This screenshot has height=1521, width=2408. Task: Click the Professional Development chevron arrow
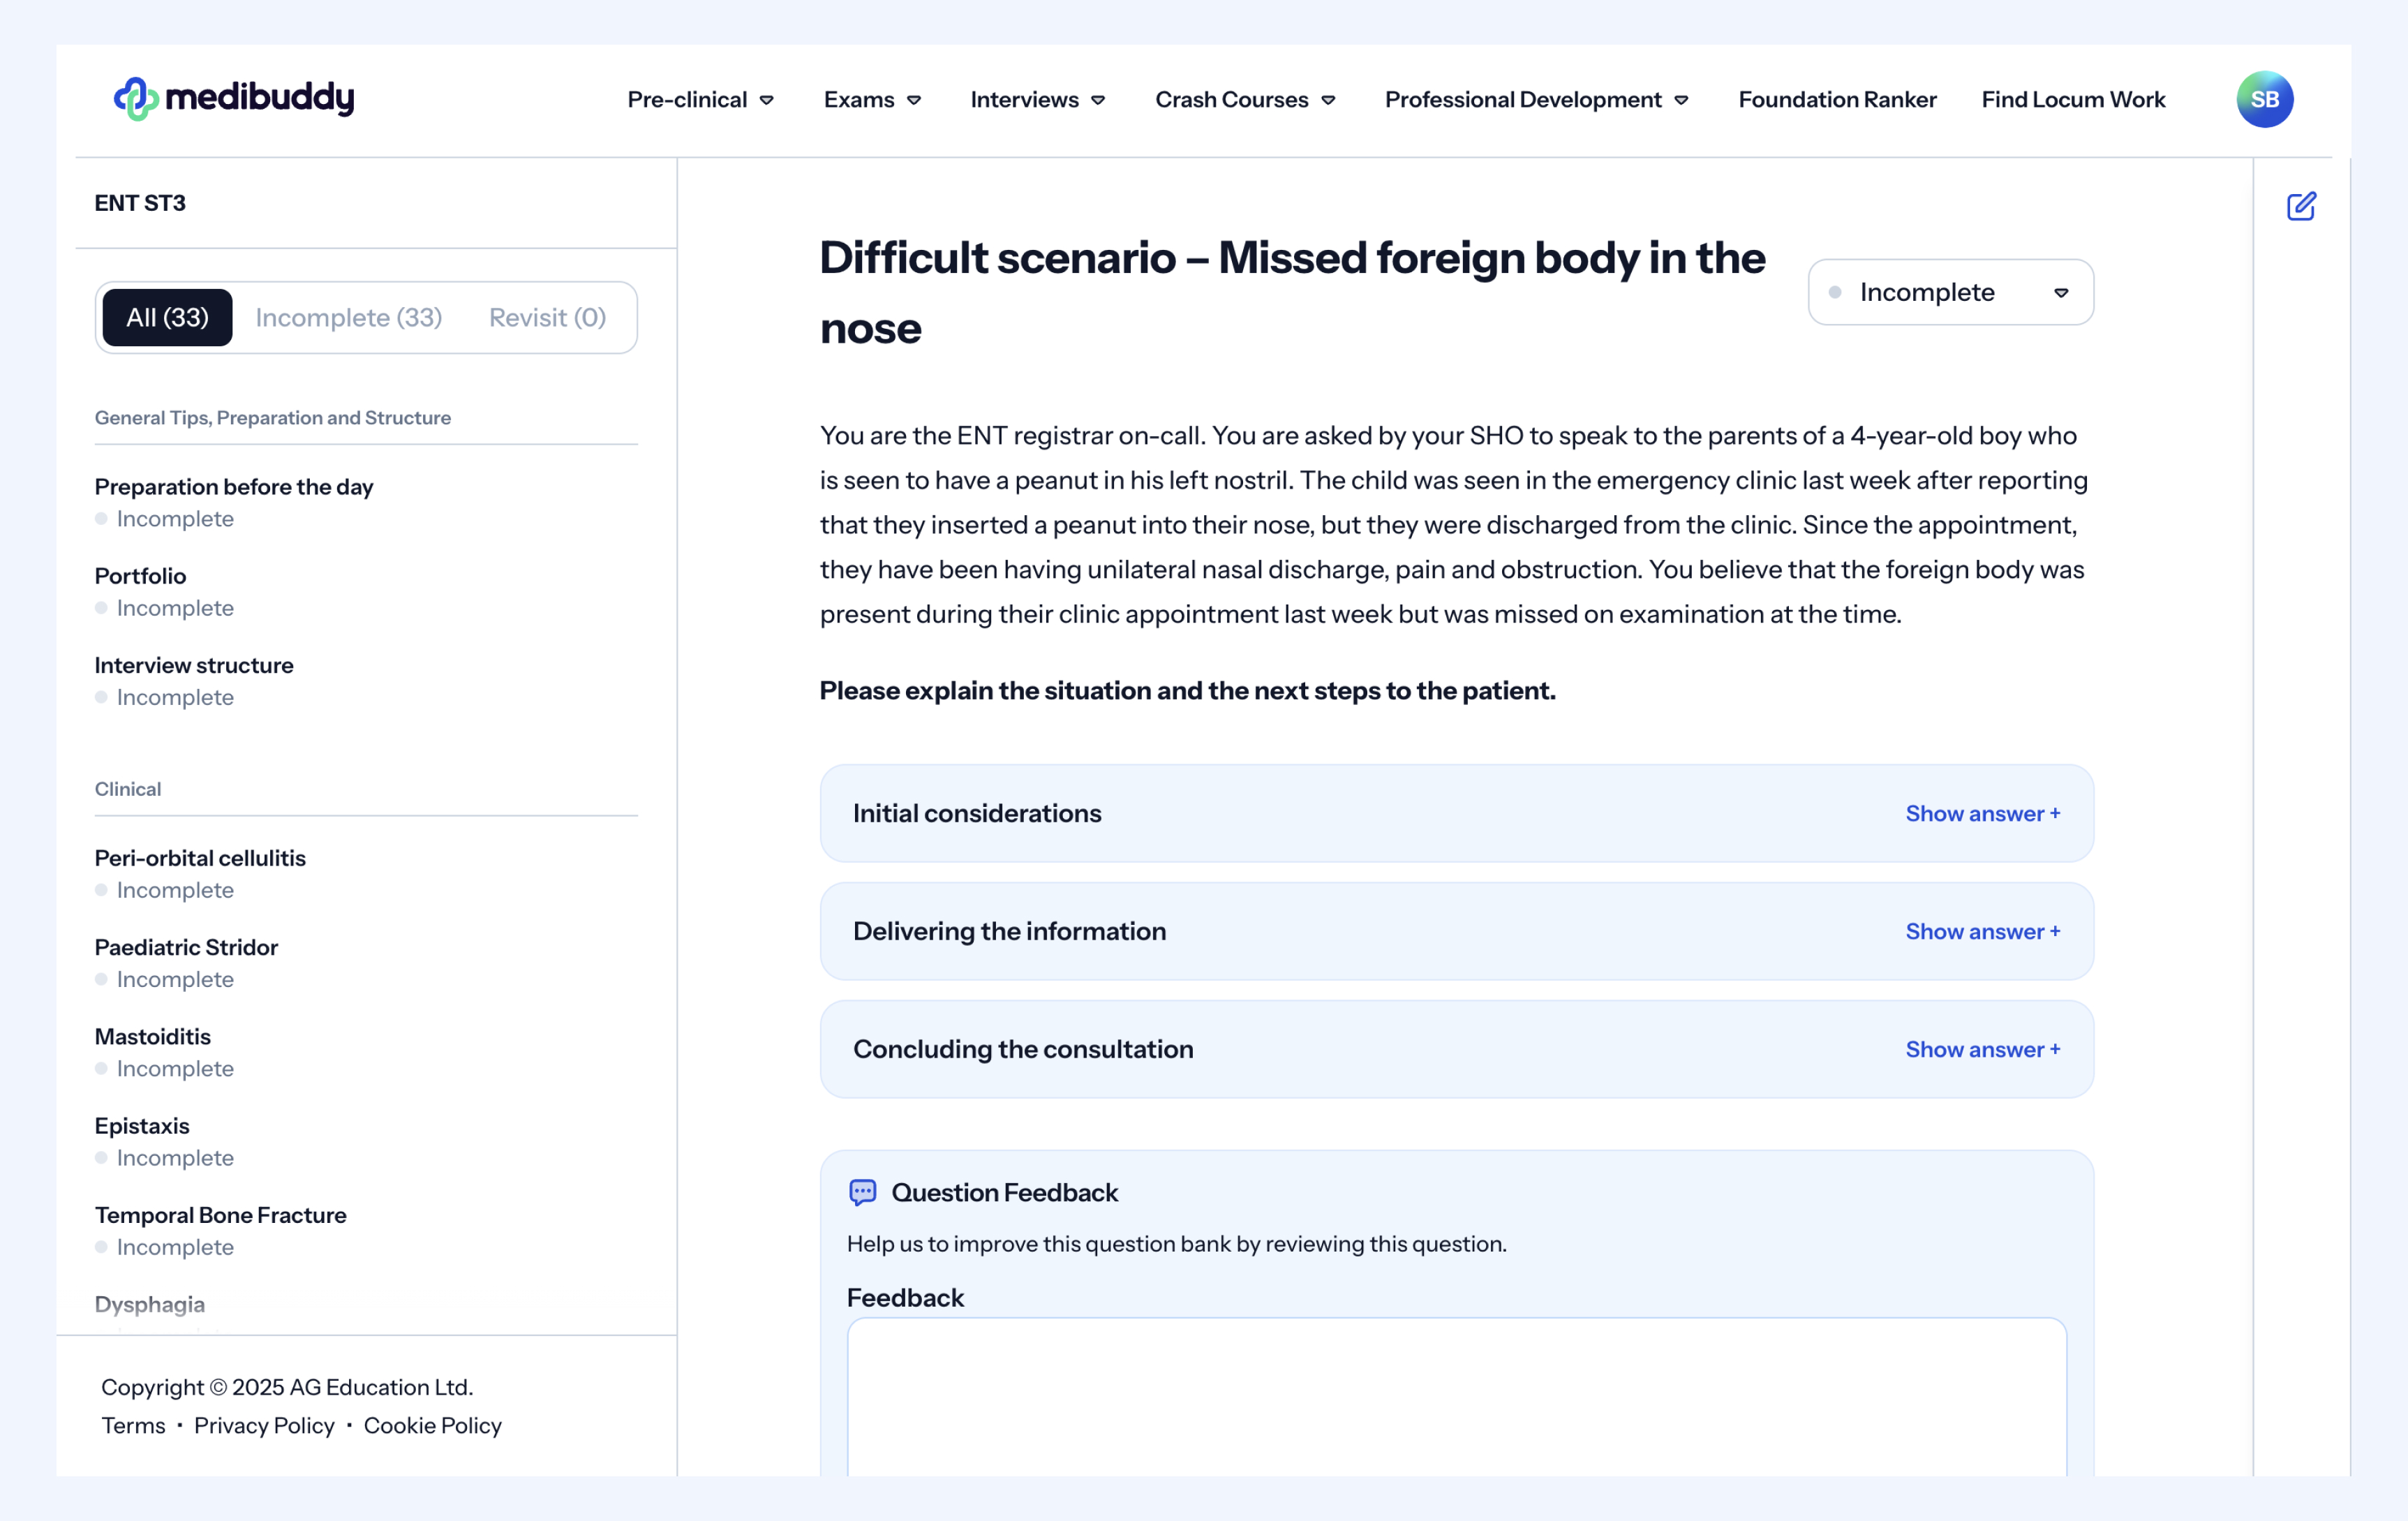point(1681,100)
